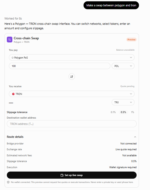Swap pay and receive direction arrows
The width and height of the screenshot is (150, 190).
pyautogui.click(x=72, y=77)
